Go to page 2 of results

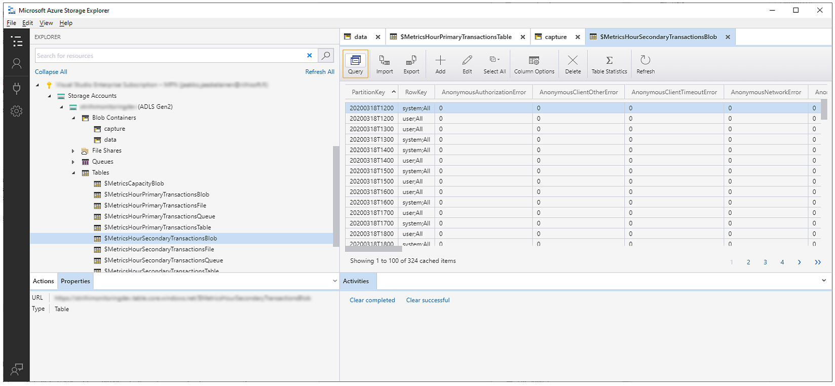pos(748,262)
